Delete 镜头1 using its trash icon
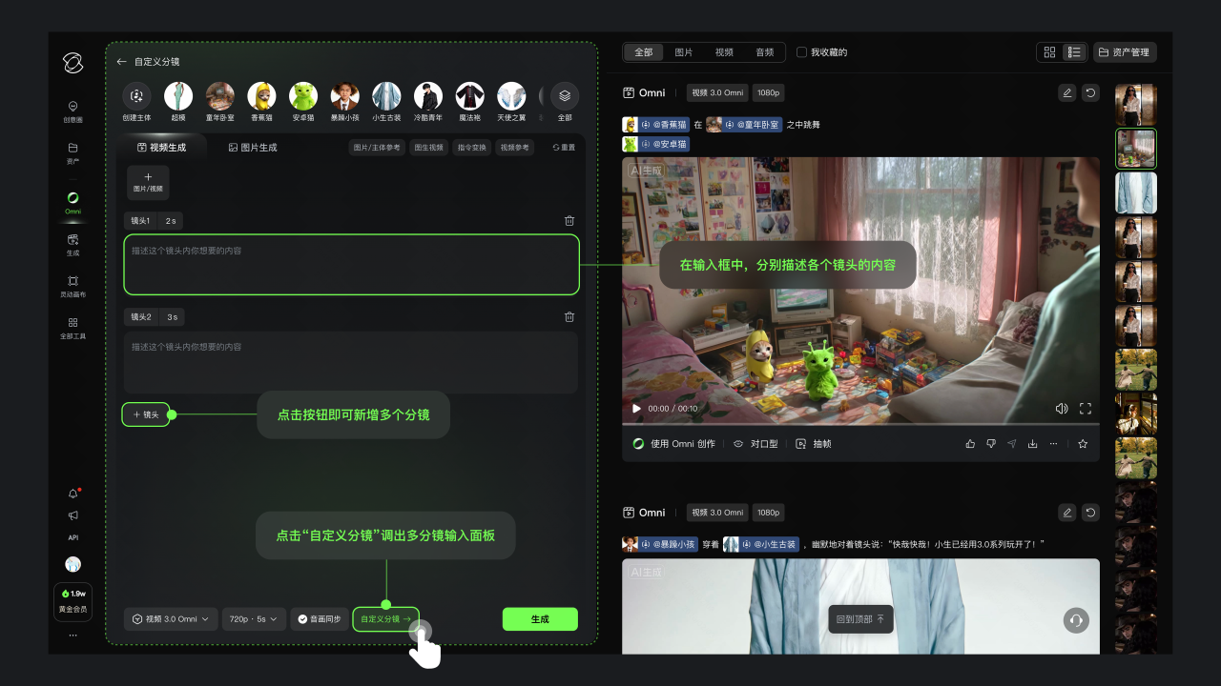Image resolution: width=1221 pixels, height=686 pixels. (x=569, y=221)
